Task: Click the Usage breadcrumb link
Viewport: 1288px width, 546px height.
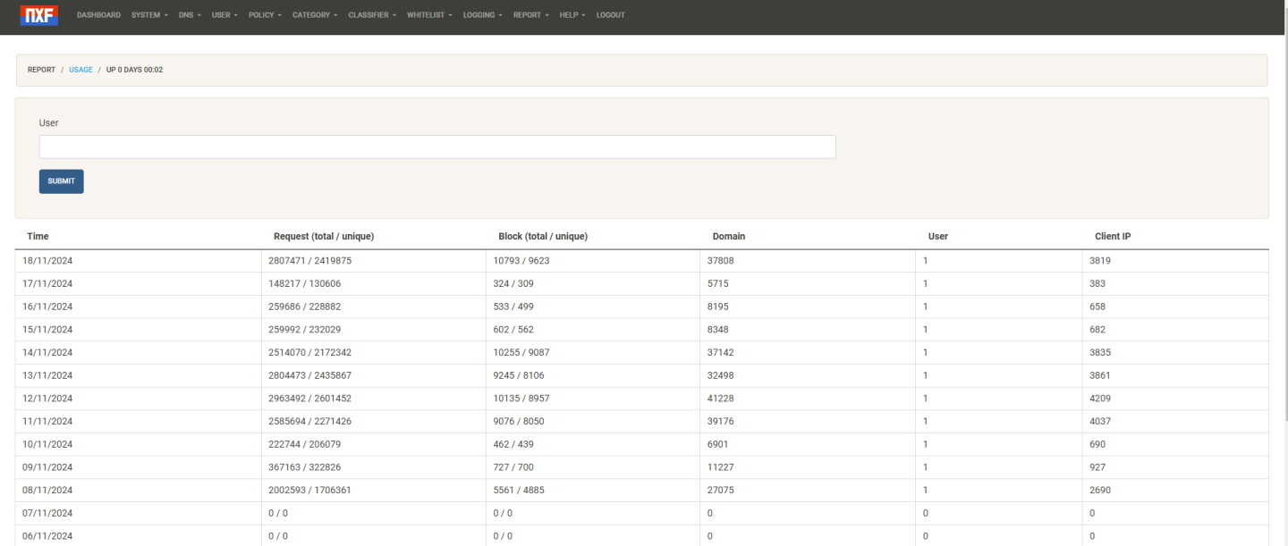Action: click(x=80, y=70)
